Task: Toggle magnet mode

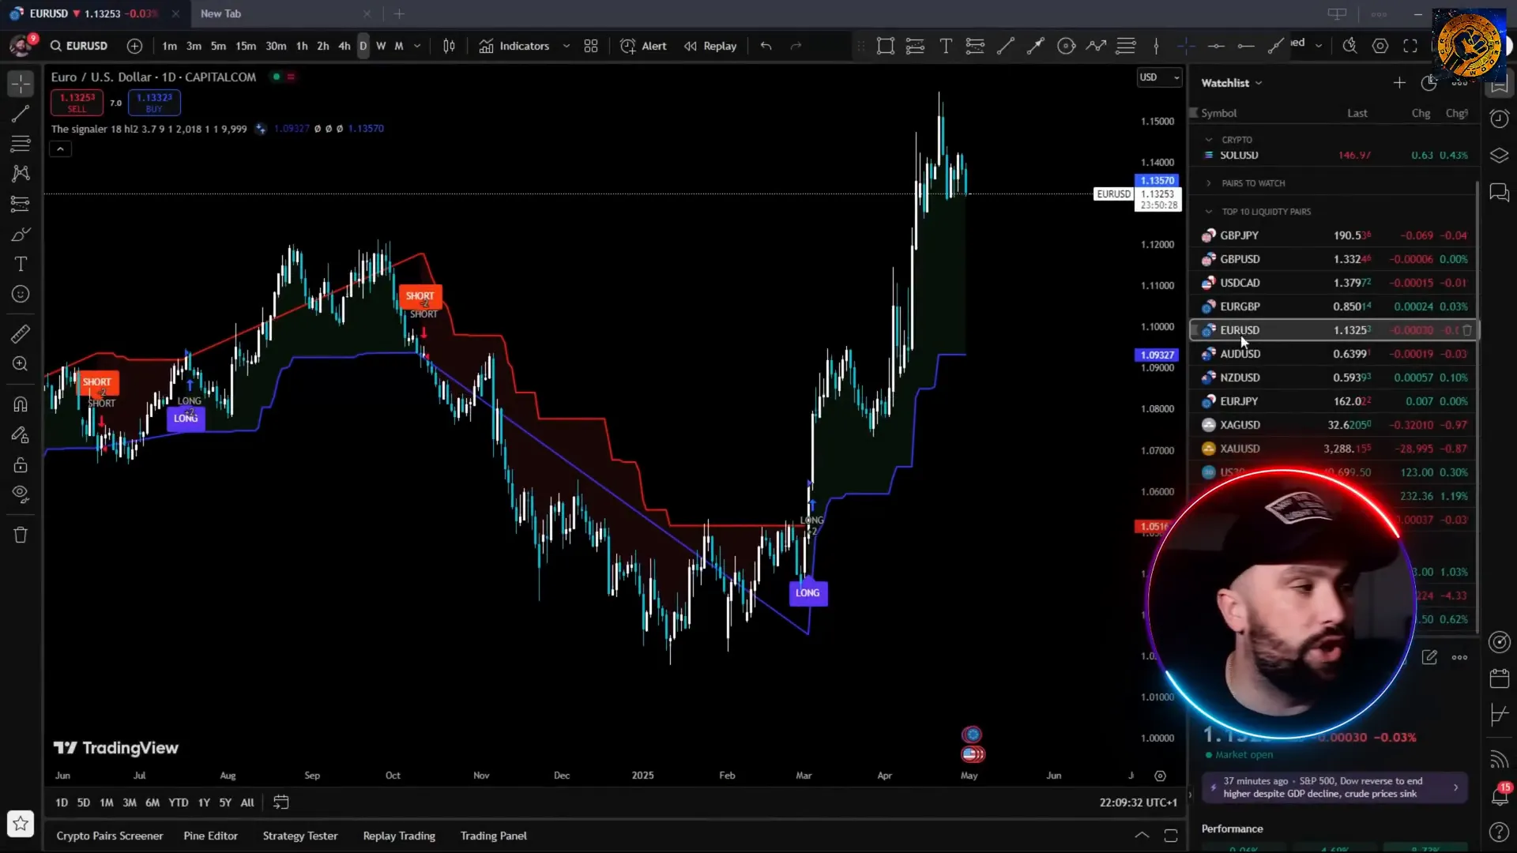Action: click(21, 404)
